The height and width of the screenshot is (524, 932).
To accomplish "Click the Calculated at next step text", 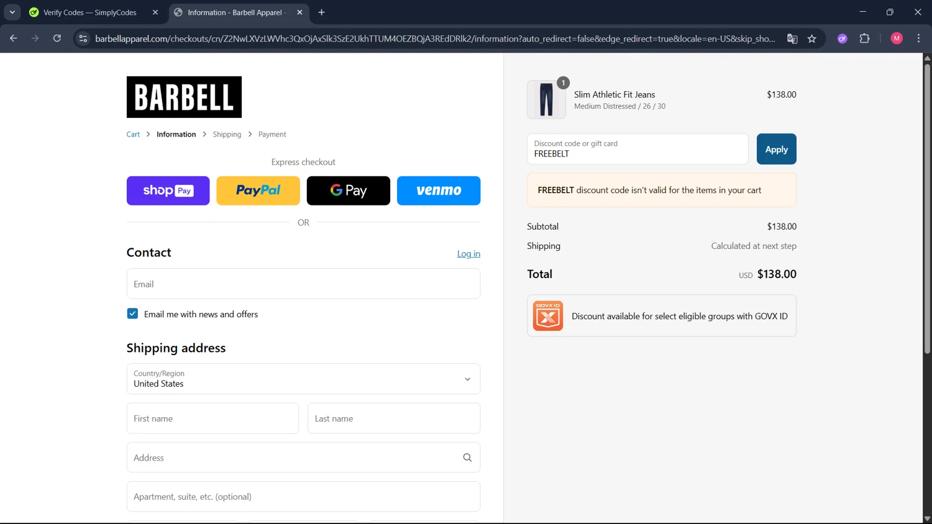I will 754,246.
